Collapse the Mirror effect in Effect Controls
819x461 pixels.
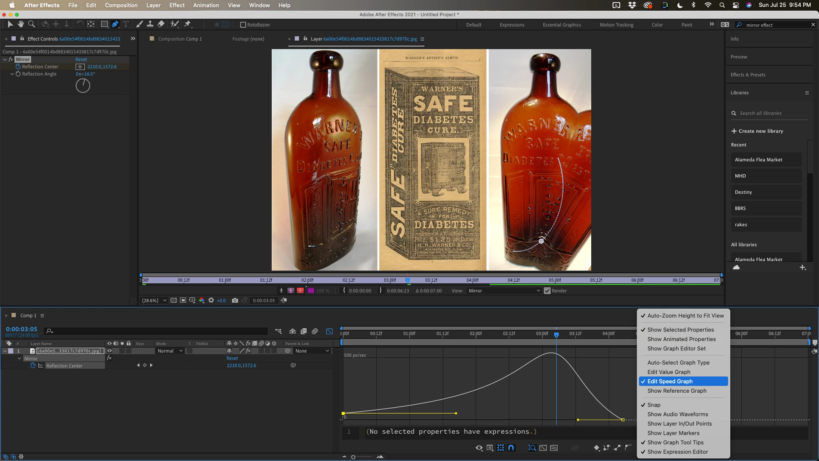[5, 59]
